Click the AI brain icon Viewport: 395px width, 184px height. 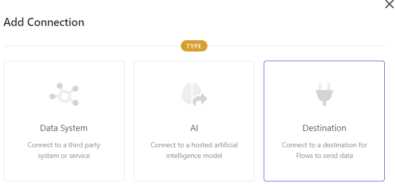[x=194, y=94]
